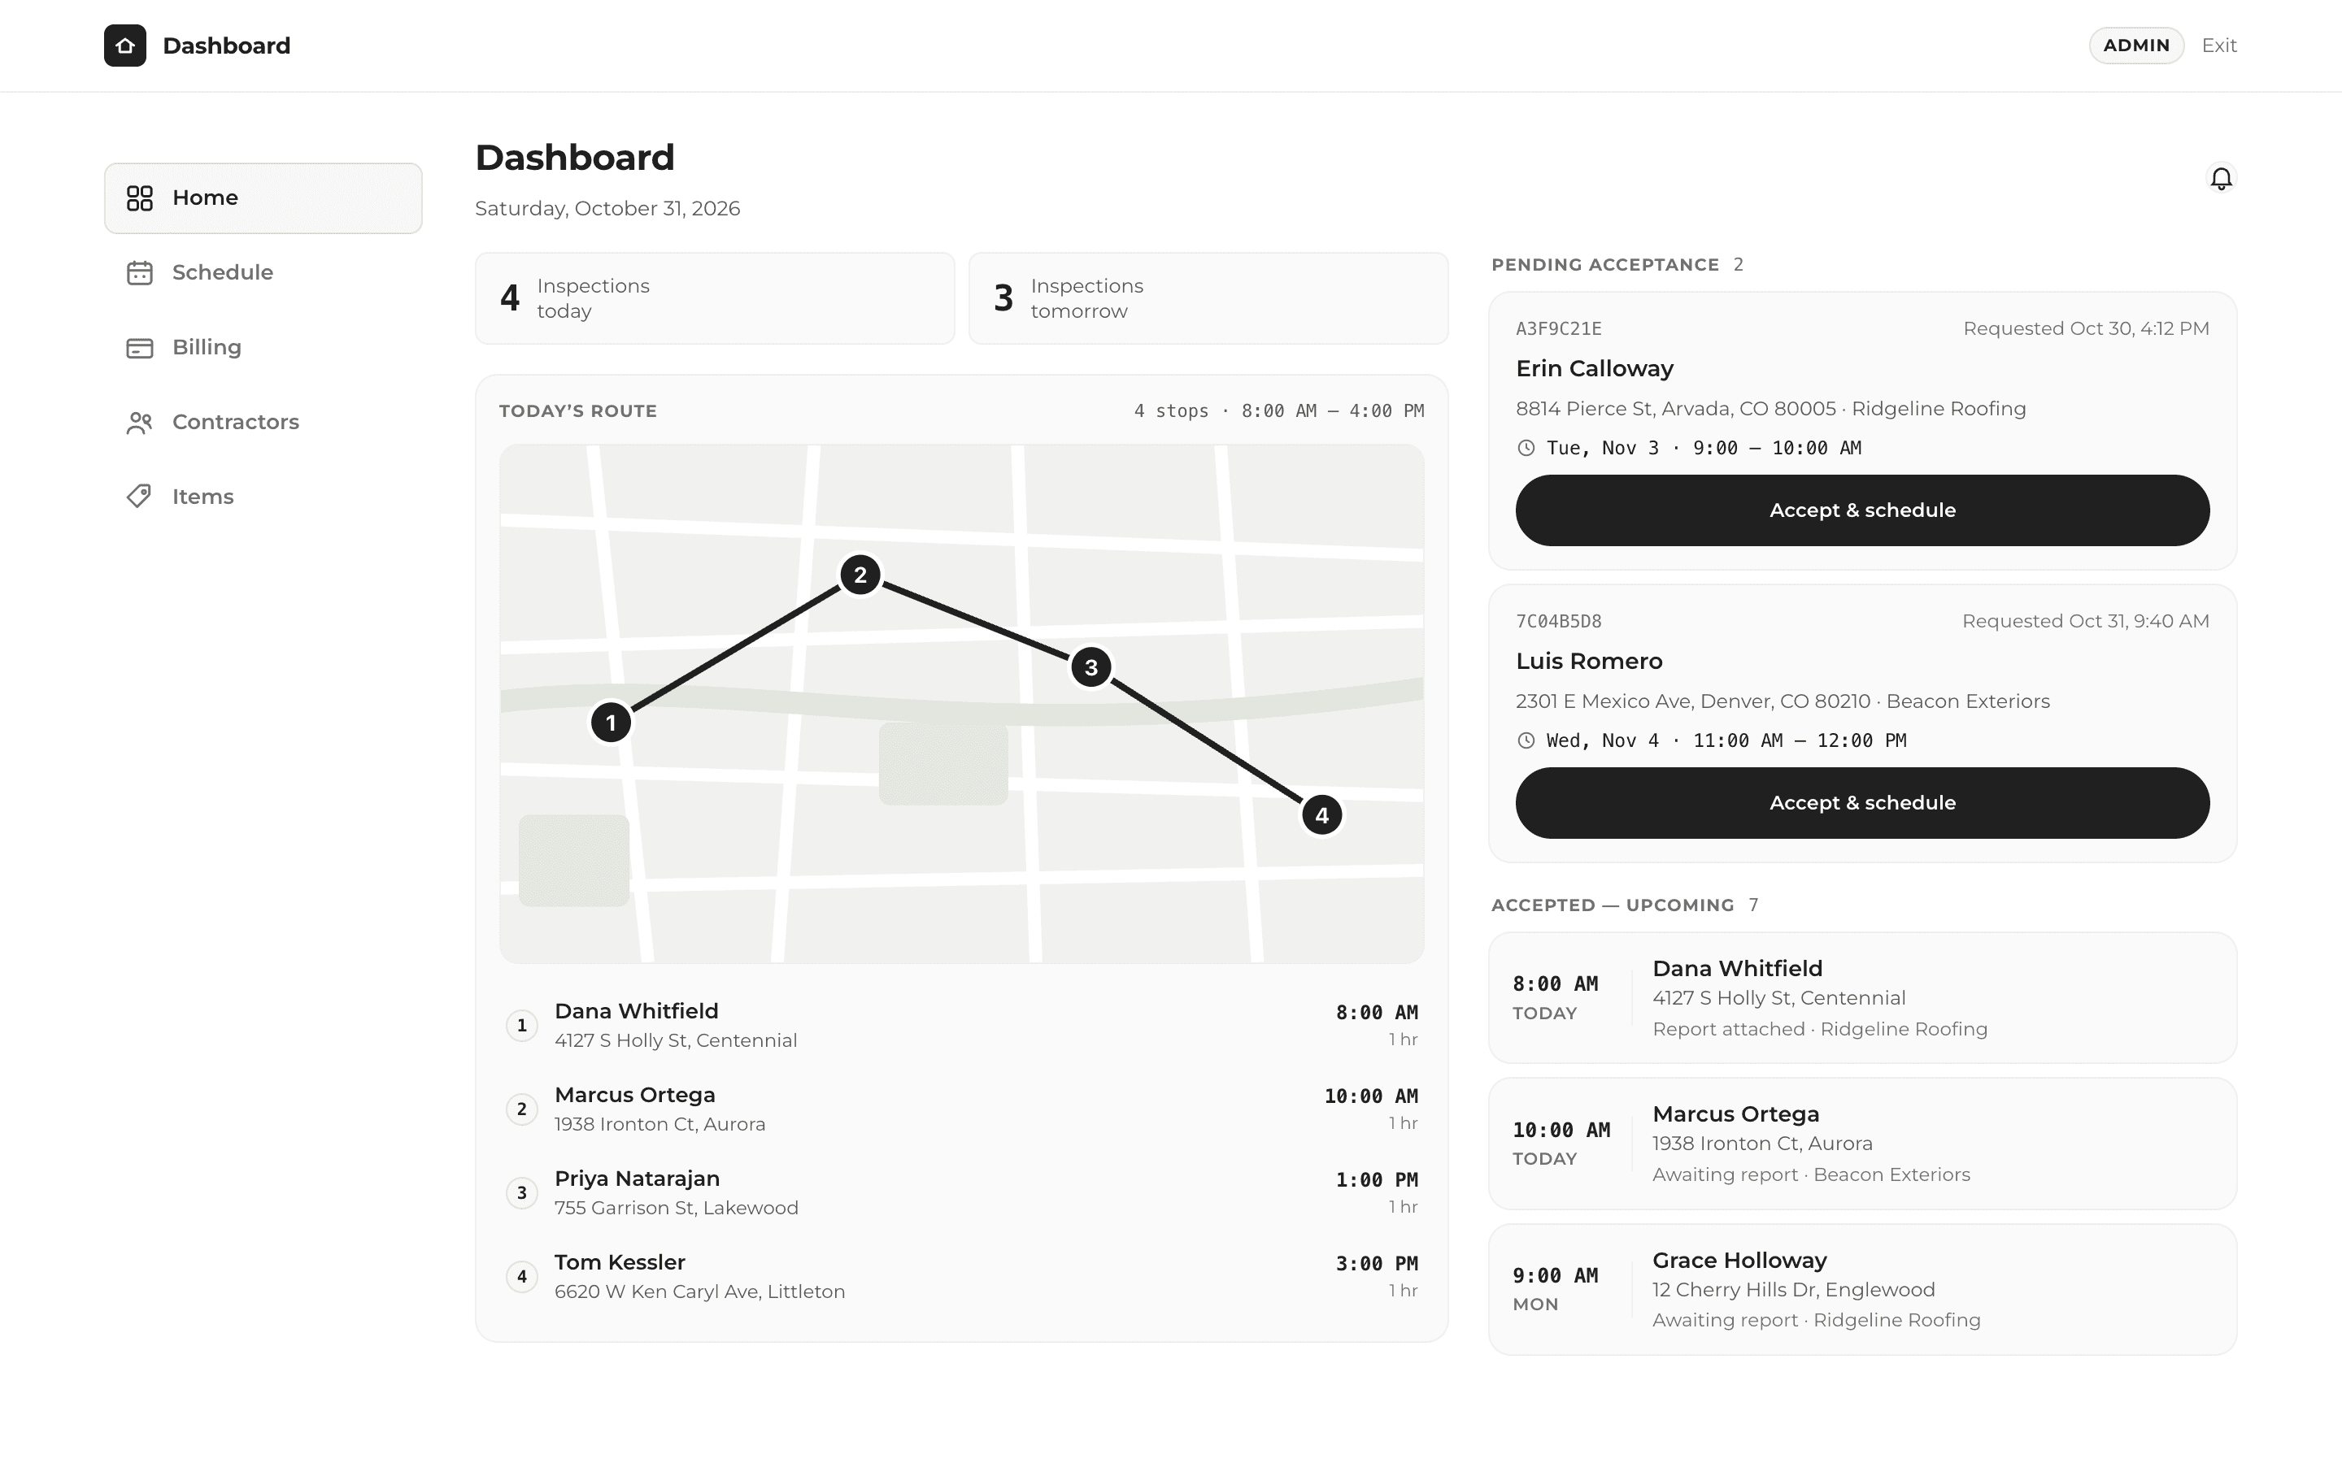Image resolution: width=2342 pixels, height=1463 pixels.
Task: Accept & schedule Luis Romero's request
Action: pos(1862,803)
